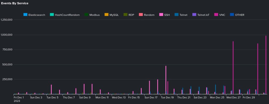
Task: Toggle the SSH series legend label
Action: pyautogui.click(x=167, y=15)
